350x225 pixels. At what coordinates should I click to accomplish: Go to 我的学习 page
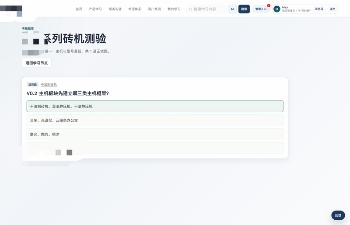pos(174,9)
